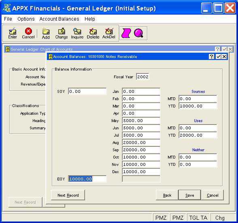Image resolution: width=238 pixels, height=223 pixels.
Task: Click the Uses MTD field
Action: pos(198,128)
